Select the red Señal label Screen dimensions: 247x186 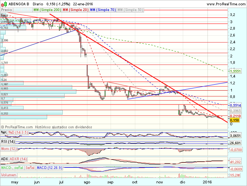[30, 168]
